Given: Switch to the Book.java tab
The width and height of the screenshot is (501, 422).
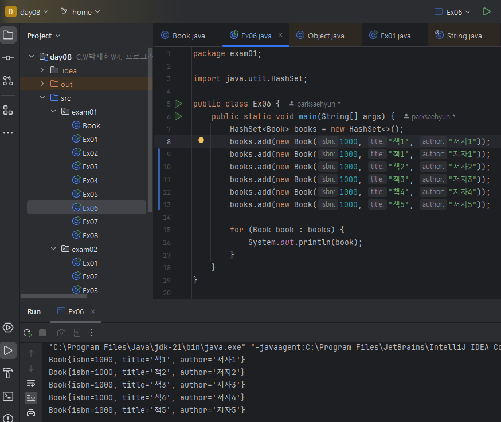Looking at the screenshot, I should coord(188,36).
